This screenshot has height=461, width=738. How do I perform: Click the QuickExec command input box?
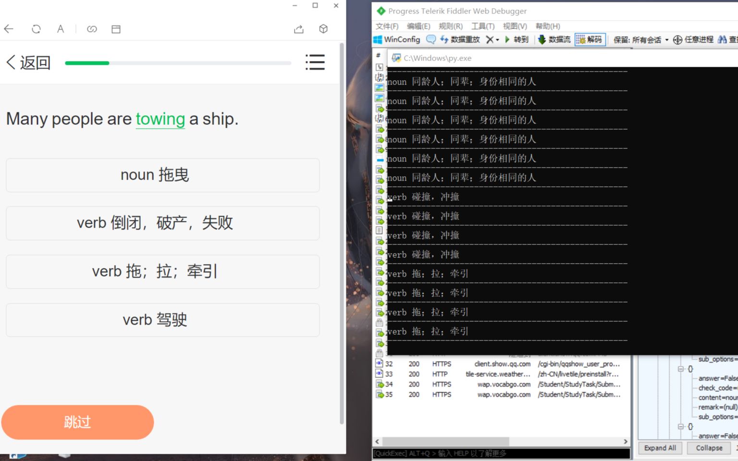[x=501, y=453]
